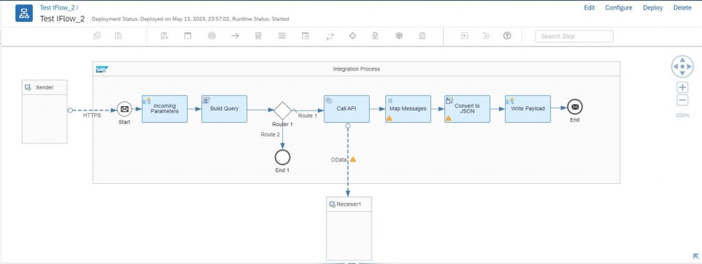702x264 pixels.
Task: Open the help question mark icon
Action: [x=507, y=36]
